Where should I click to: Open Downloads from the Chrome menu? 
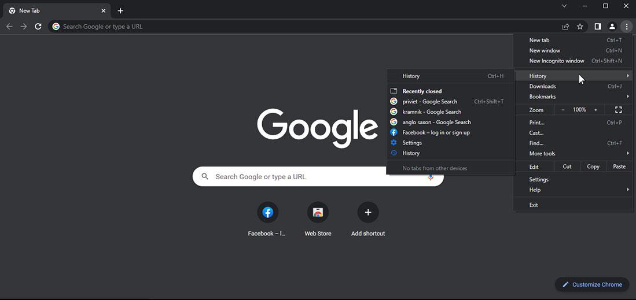pyautogui.click(x=573, y=86)
